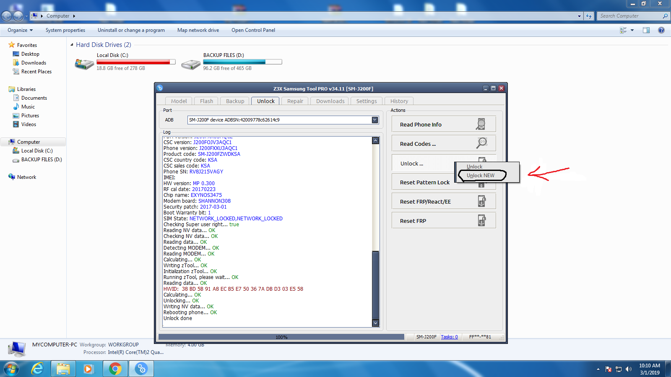Click the Reset FRP/React/EE button
Image resolution: width=671 pixels, height=377 pixels.
coord(444,201)
